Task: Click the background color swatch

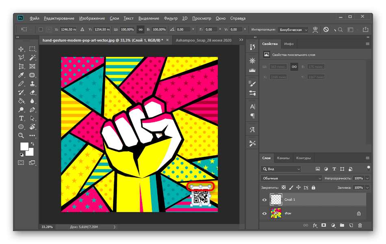Action: click(x=30, y=153)
